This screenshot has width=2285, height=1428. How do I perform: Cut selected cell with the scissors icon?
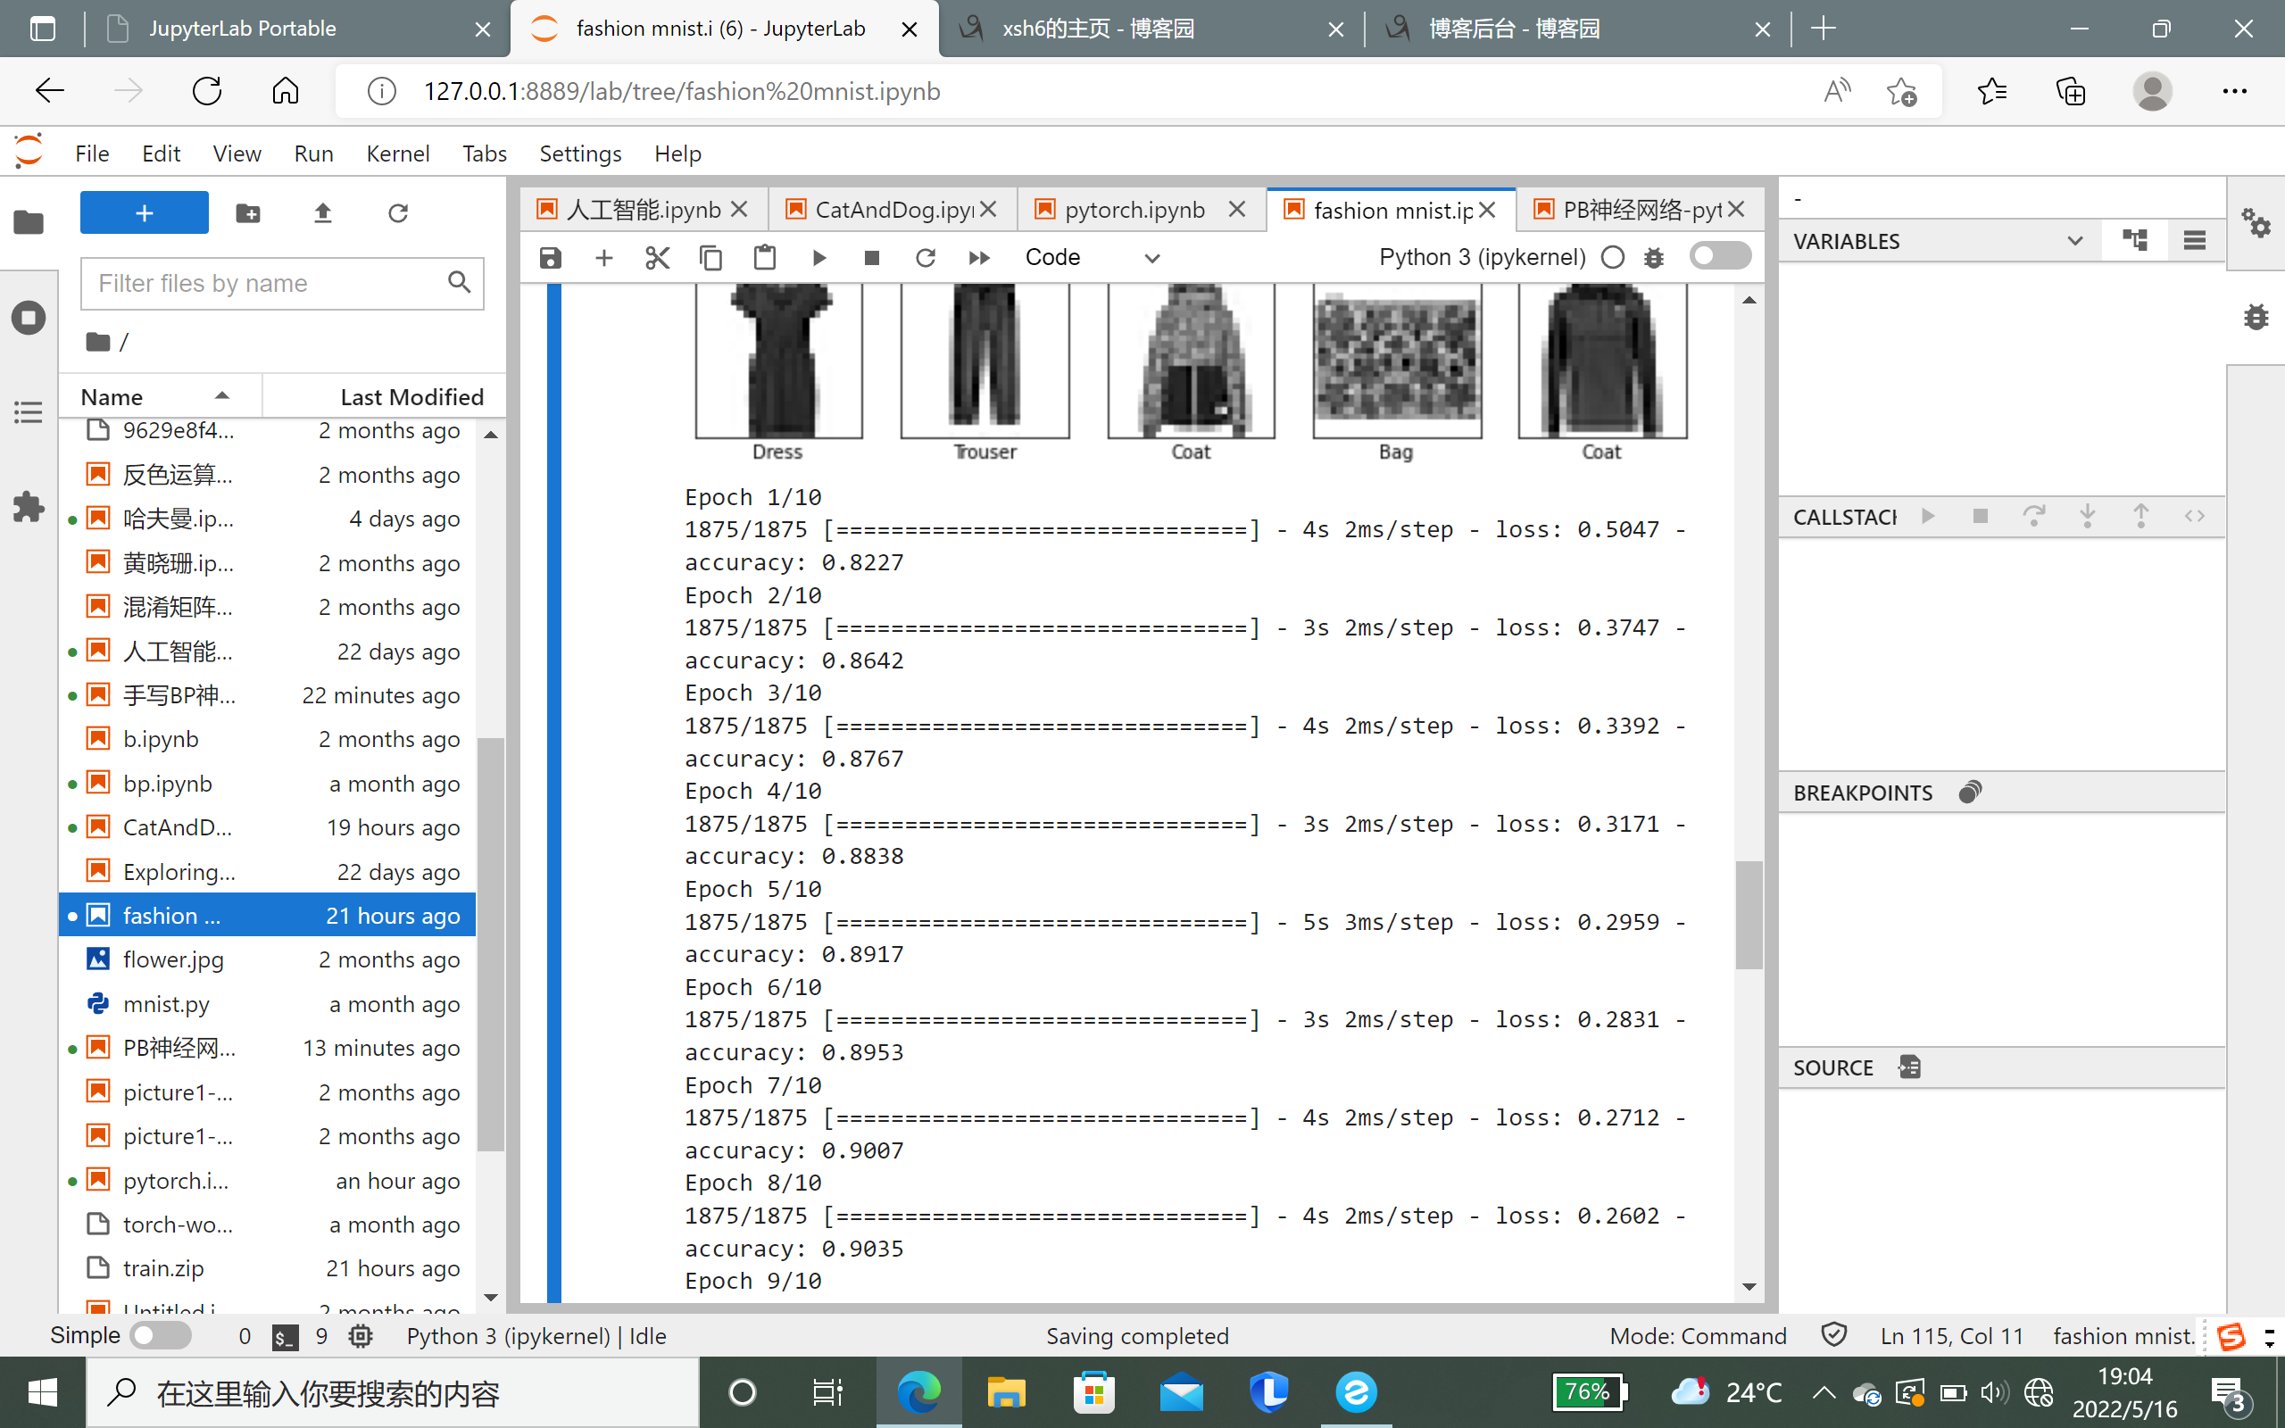click(657, 258)
